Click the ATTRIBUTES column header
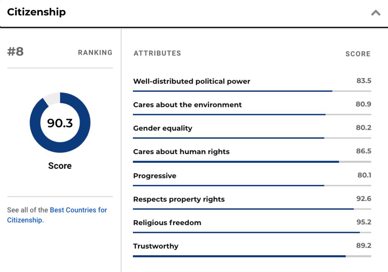The image size is (388, 272). coord(157,53)
